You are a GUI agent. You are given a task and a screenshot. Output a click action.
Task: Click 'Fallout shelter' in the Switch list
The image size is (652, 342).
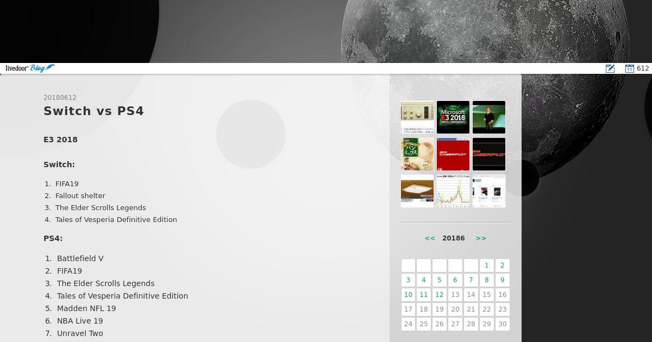pyautogui.click(x=80, y=195)
